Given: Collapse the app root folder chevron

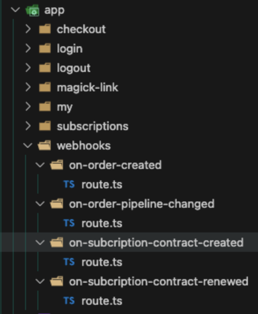Looking at the screenshot, I should point(15,10).
